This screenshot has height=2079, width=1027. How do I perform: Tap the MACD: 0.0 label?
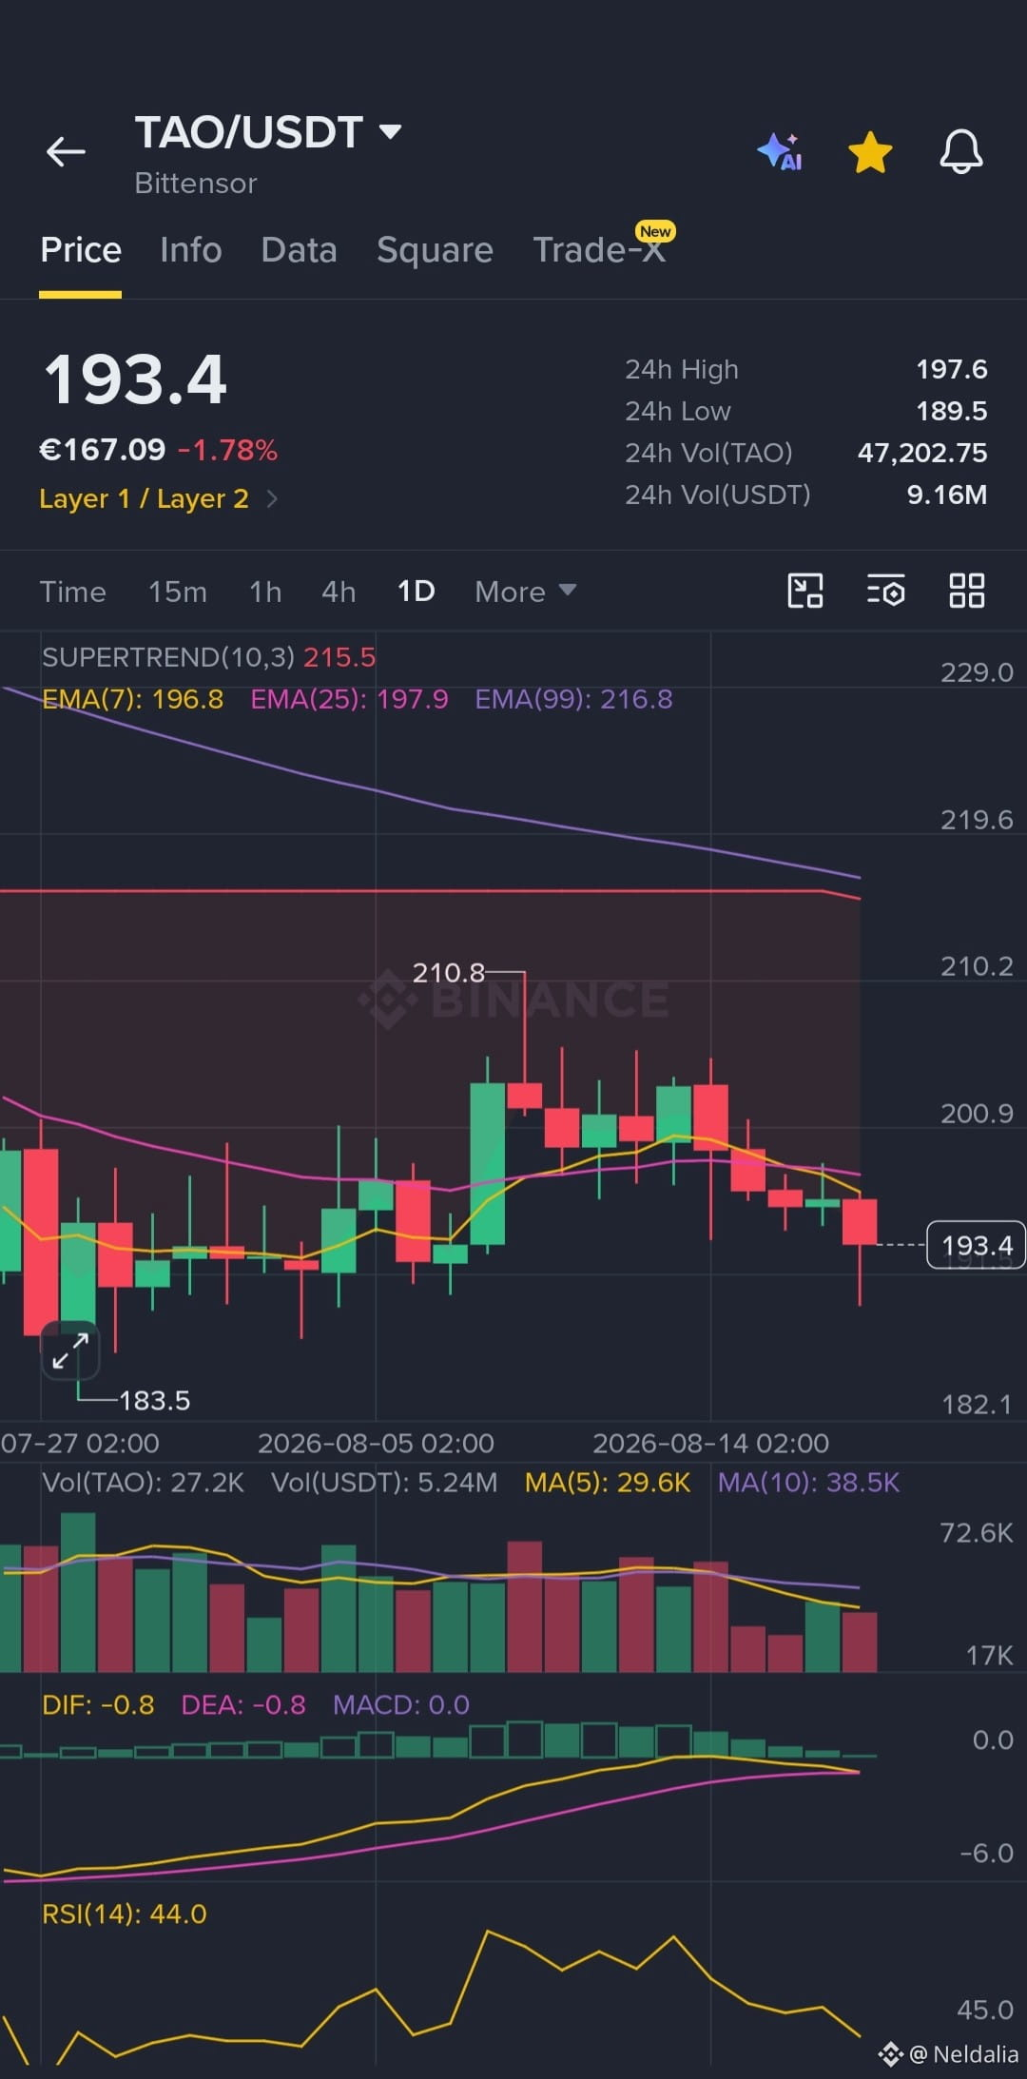point(401,1704)
